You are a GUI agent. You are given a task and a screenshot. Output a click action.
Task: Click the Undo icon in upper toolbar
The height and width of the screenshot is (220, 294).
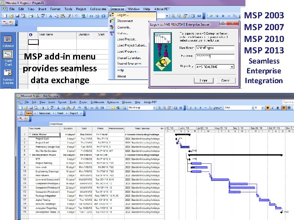point(76,16)
